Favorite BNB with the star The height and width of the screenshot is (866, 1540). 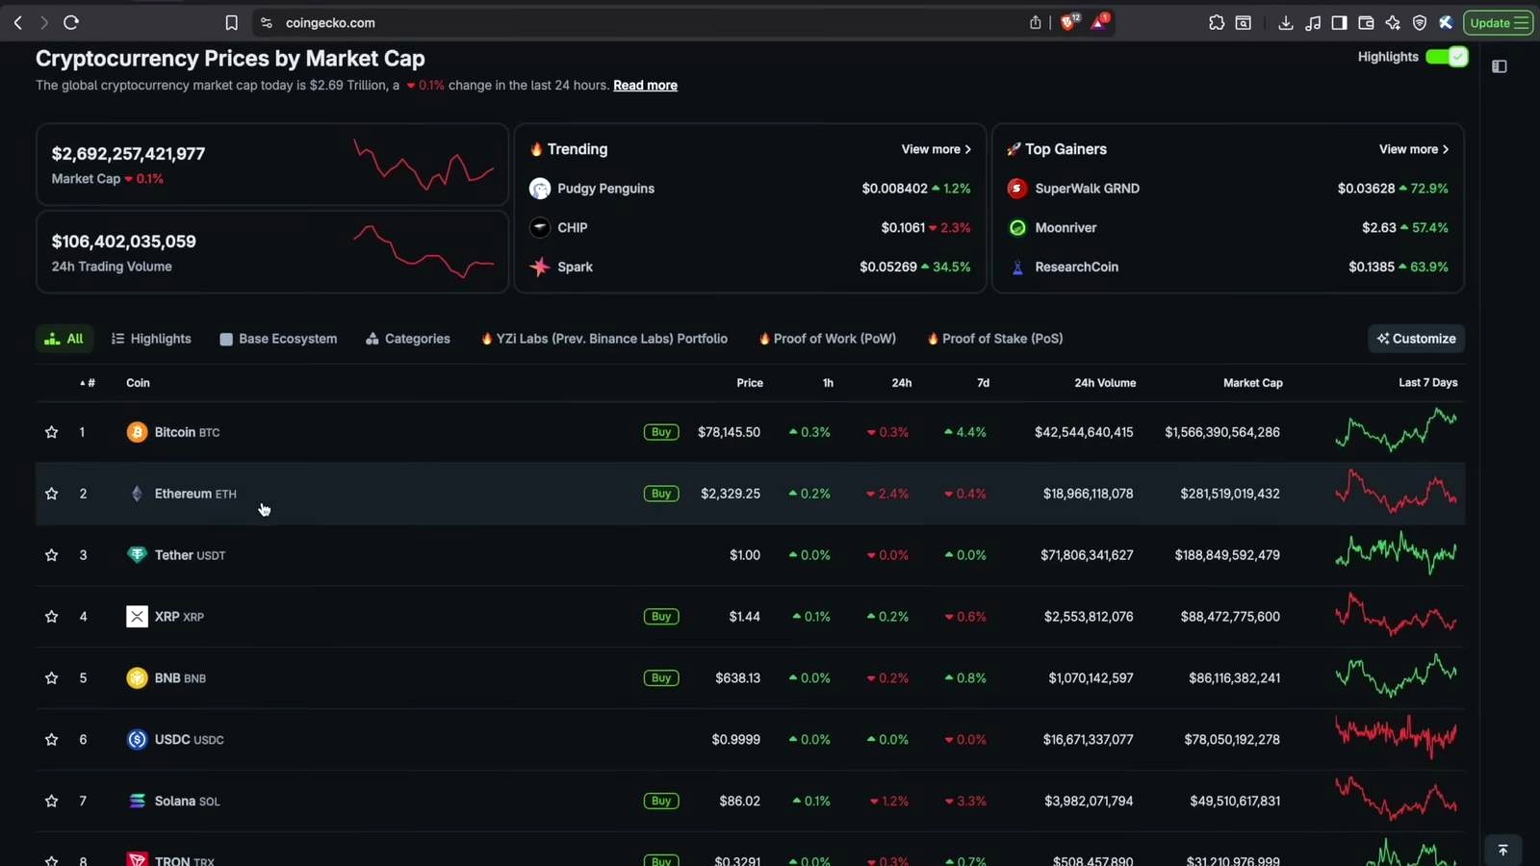click(52, 679)
